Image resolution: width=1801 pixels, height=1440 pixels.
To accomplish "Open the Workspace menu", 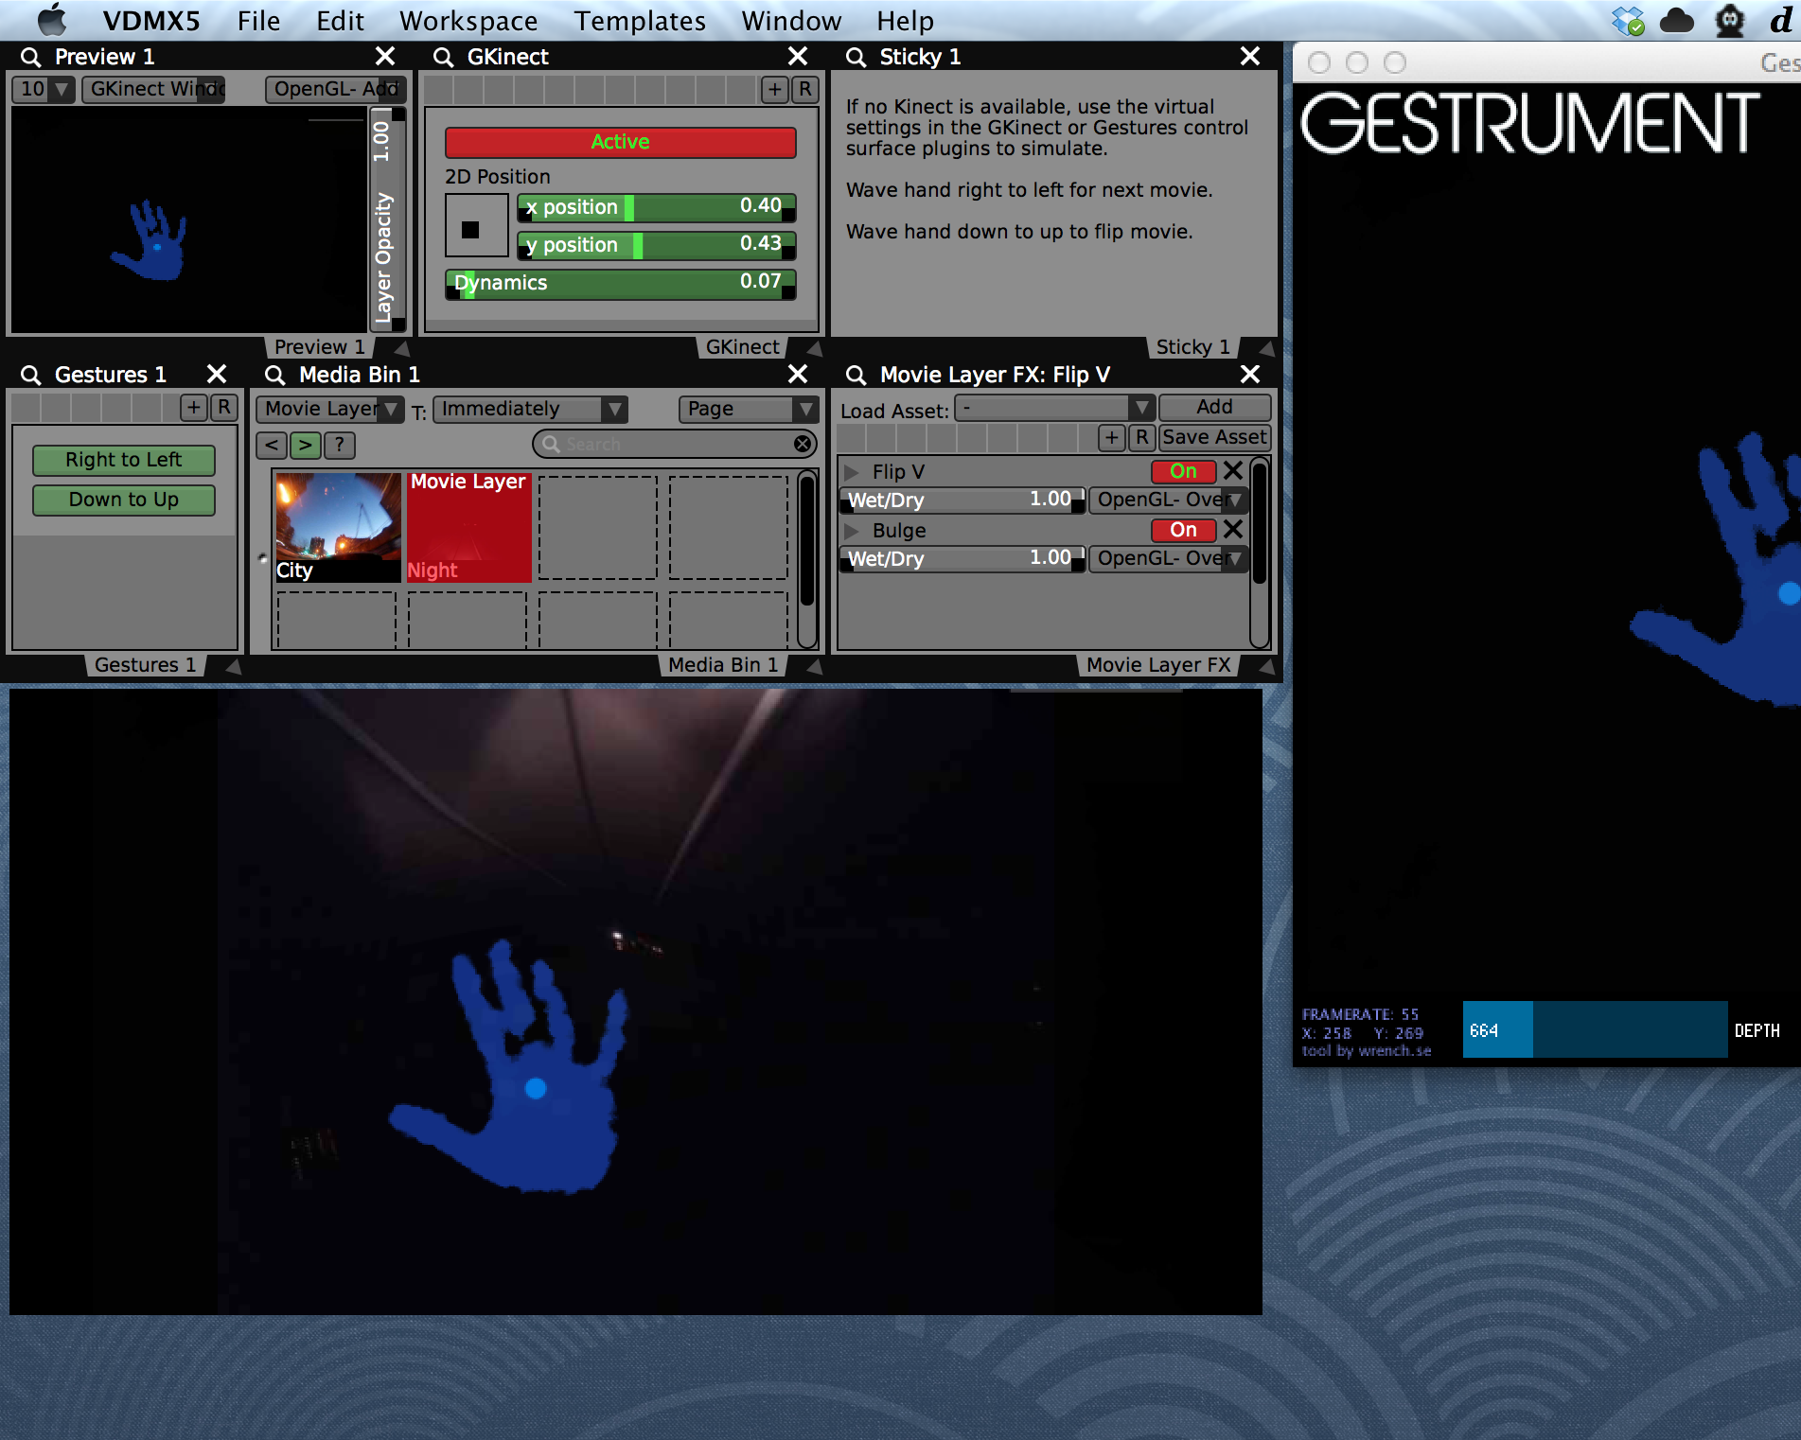I will 468,20.
